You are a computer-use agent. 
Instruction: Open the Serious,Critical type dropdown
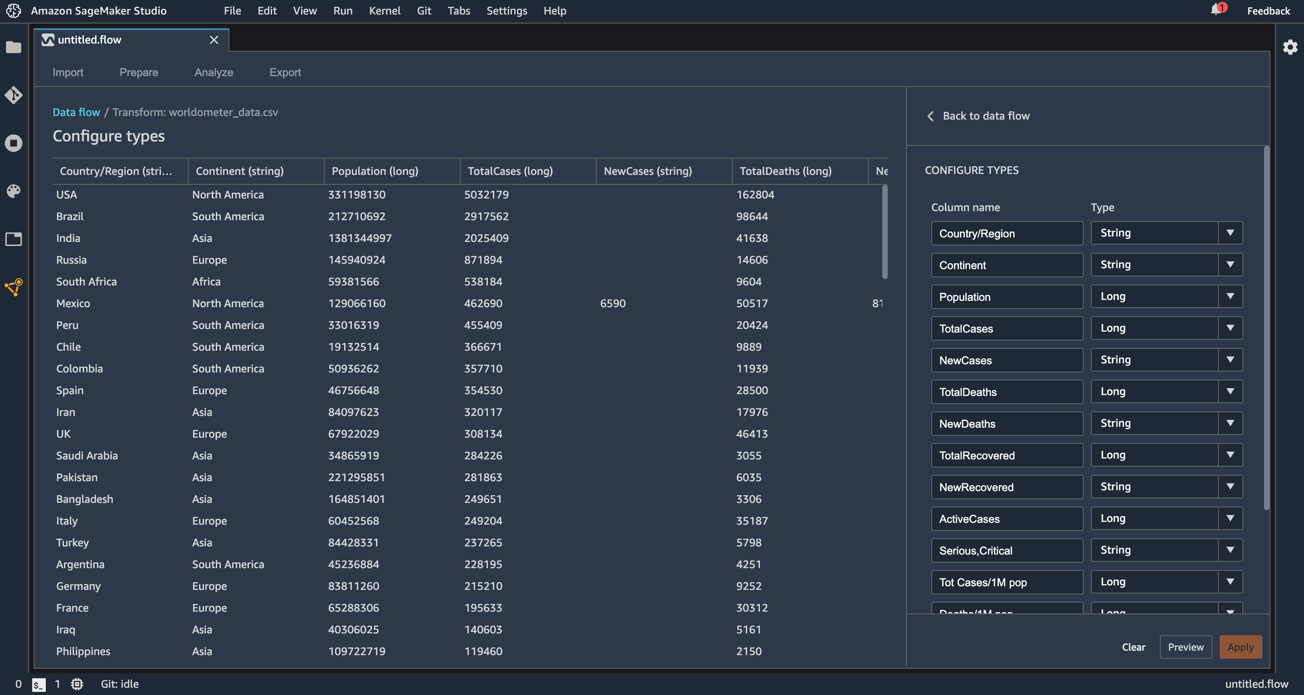[1230, 550]
